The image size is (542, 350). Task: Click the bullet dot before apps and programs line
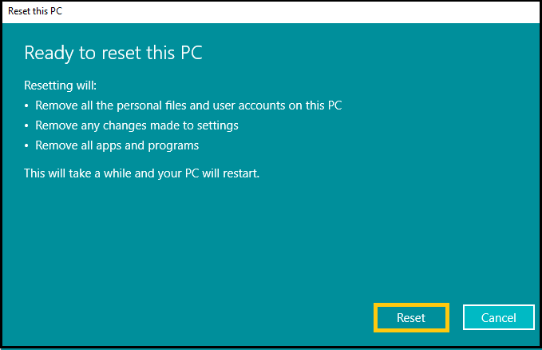27,146
